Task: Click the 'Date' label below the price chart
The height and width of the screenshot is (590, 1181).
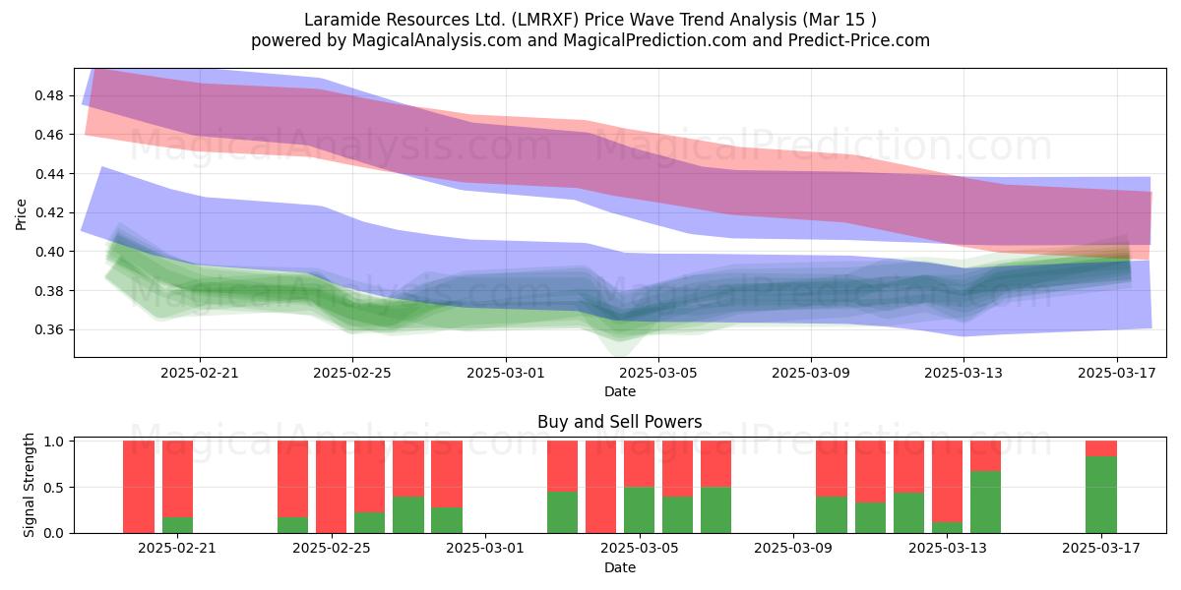Action: [620, 391]
